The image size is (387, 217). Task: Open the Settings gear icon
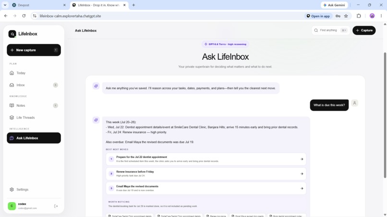(12, 189)
